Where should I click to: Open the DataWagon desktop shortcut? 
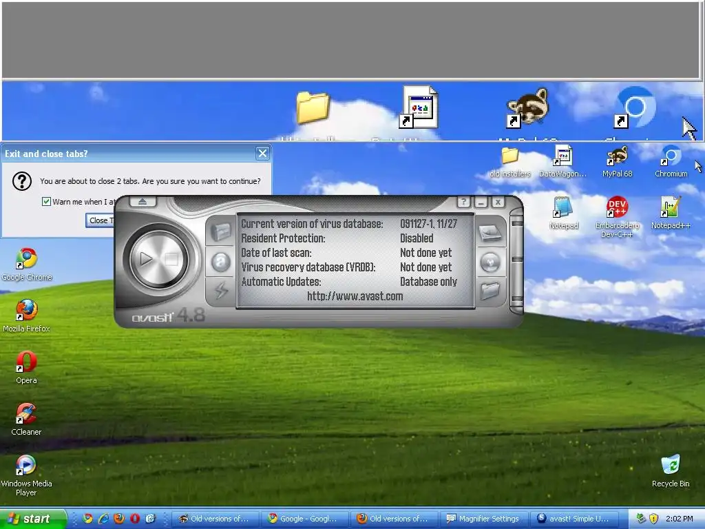tap(563, 161)
